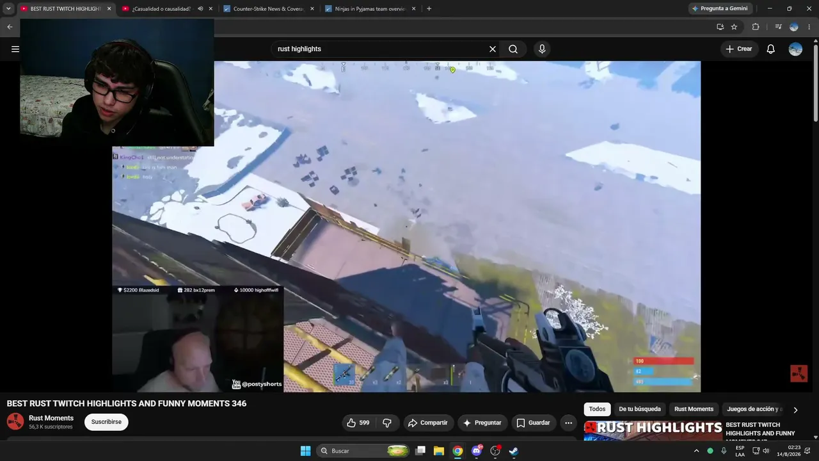
Task: Open Task View on the taskbar
Action: coord(420,451)
